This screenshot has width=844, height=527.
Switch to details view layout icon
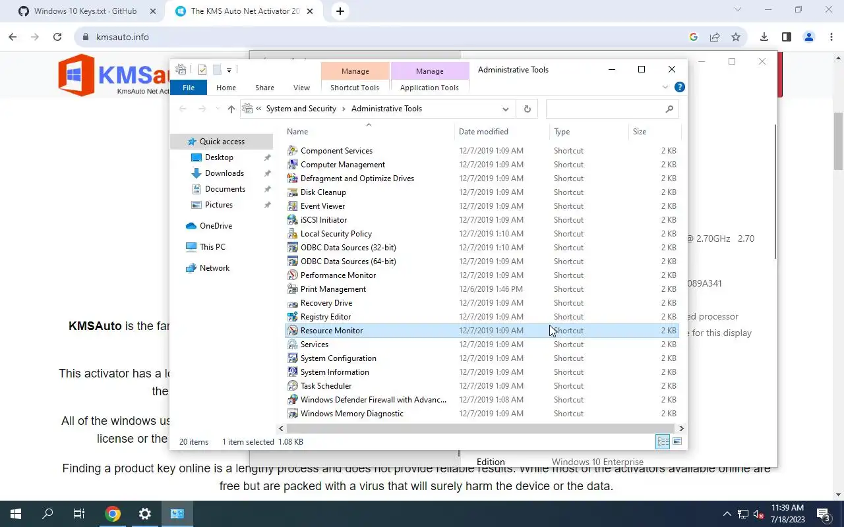click(663, 441)
